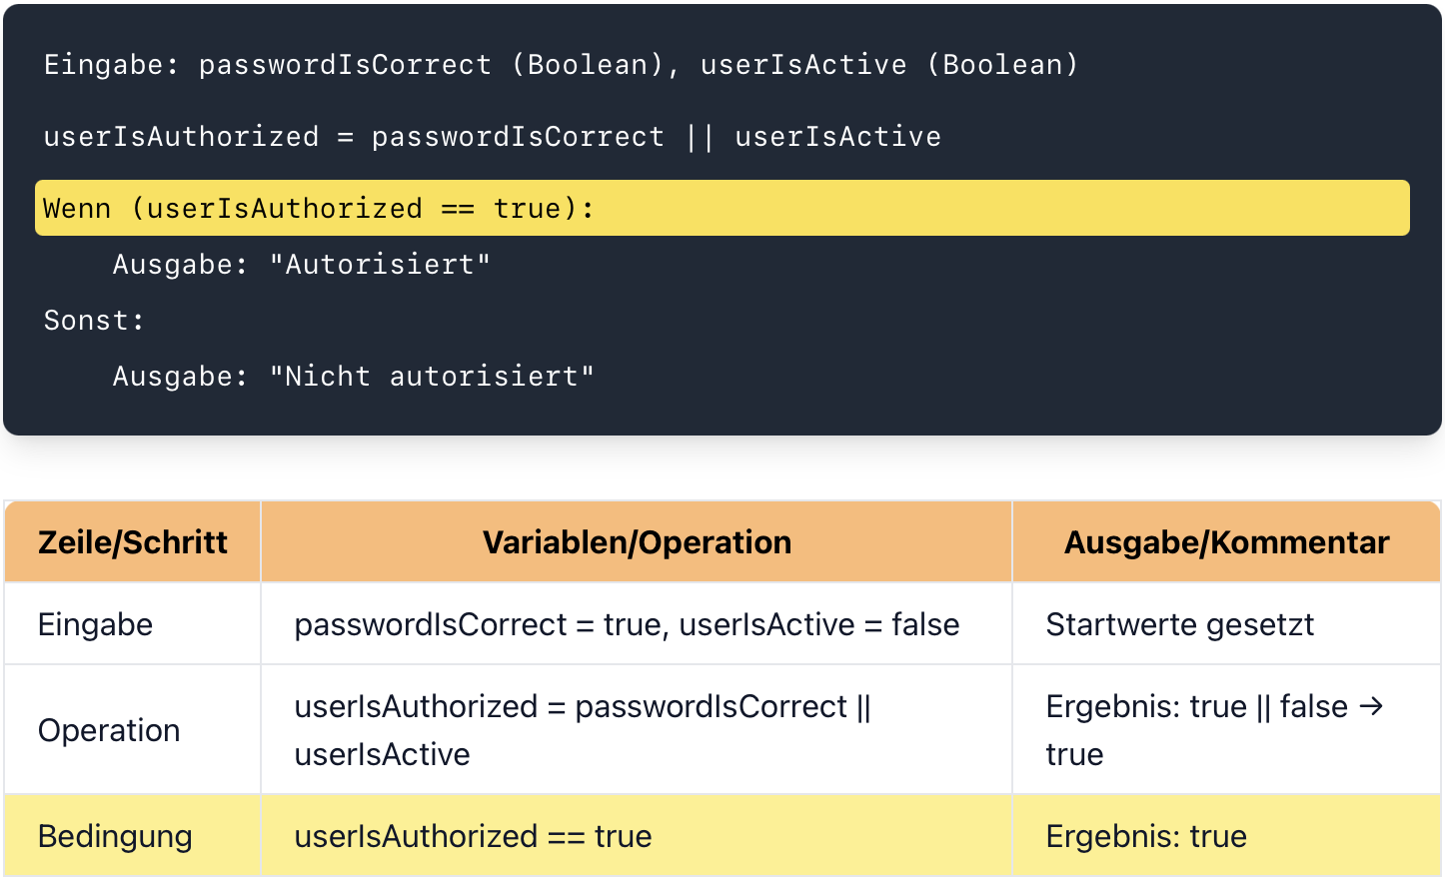
Task: Click the 'Variablen/Operation' column header
Action: coord(637,541)
